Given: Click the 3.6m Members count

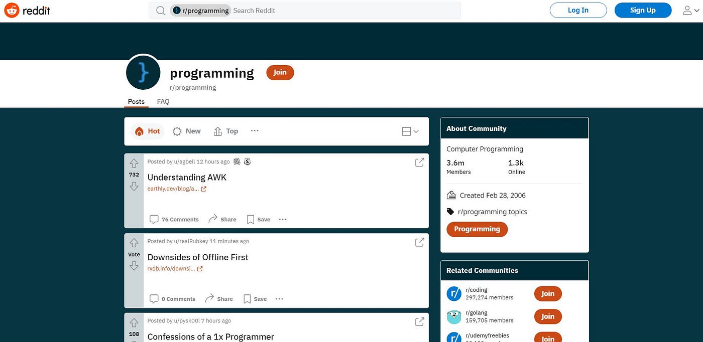Looking at the screenshot, I should pos(458,167).
